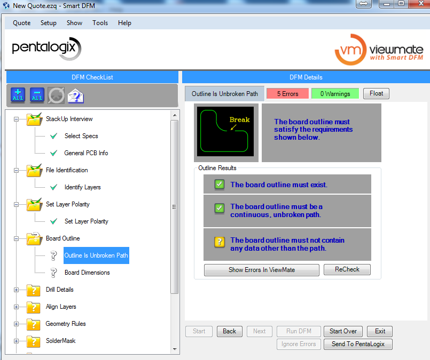This screenshot has width=430, height=360.
Task: Open the Show menu
Action: (74, 23)
